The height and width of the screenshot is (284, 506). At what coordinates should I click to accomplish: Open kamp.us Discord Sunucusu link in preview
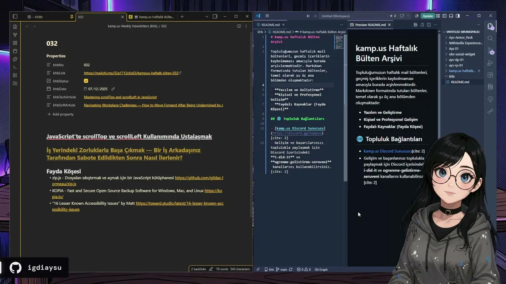click(387, 151)
